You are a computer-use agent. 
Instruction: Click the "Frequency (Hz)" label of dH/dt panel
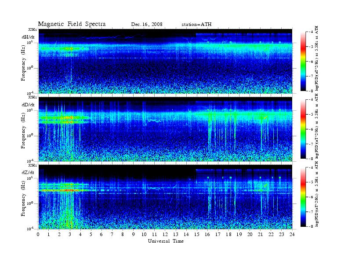point(24,63)
